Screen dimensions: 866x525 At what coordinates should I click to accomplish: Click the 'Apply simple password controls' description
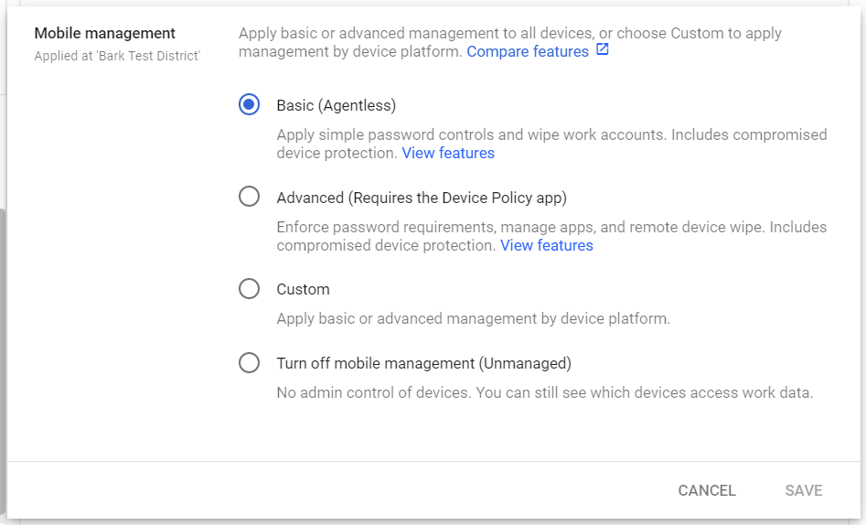point(551,144)
